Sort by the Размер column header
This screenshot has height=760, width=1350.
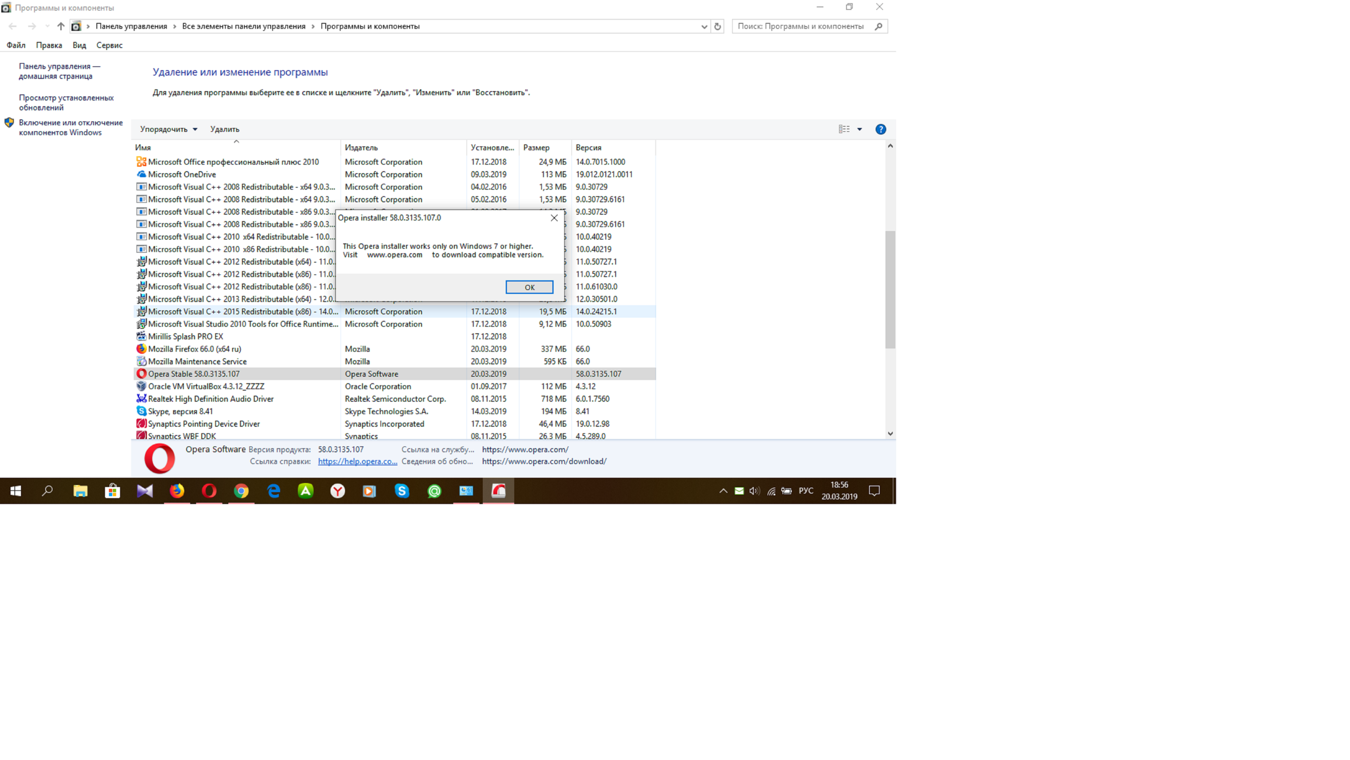pos(545,147)
